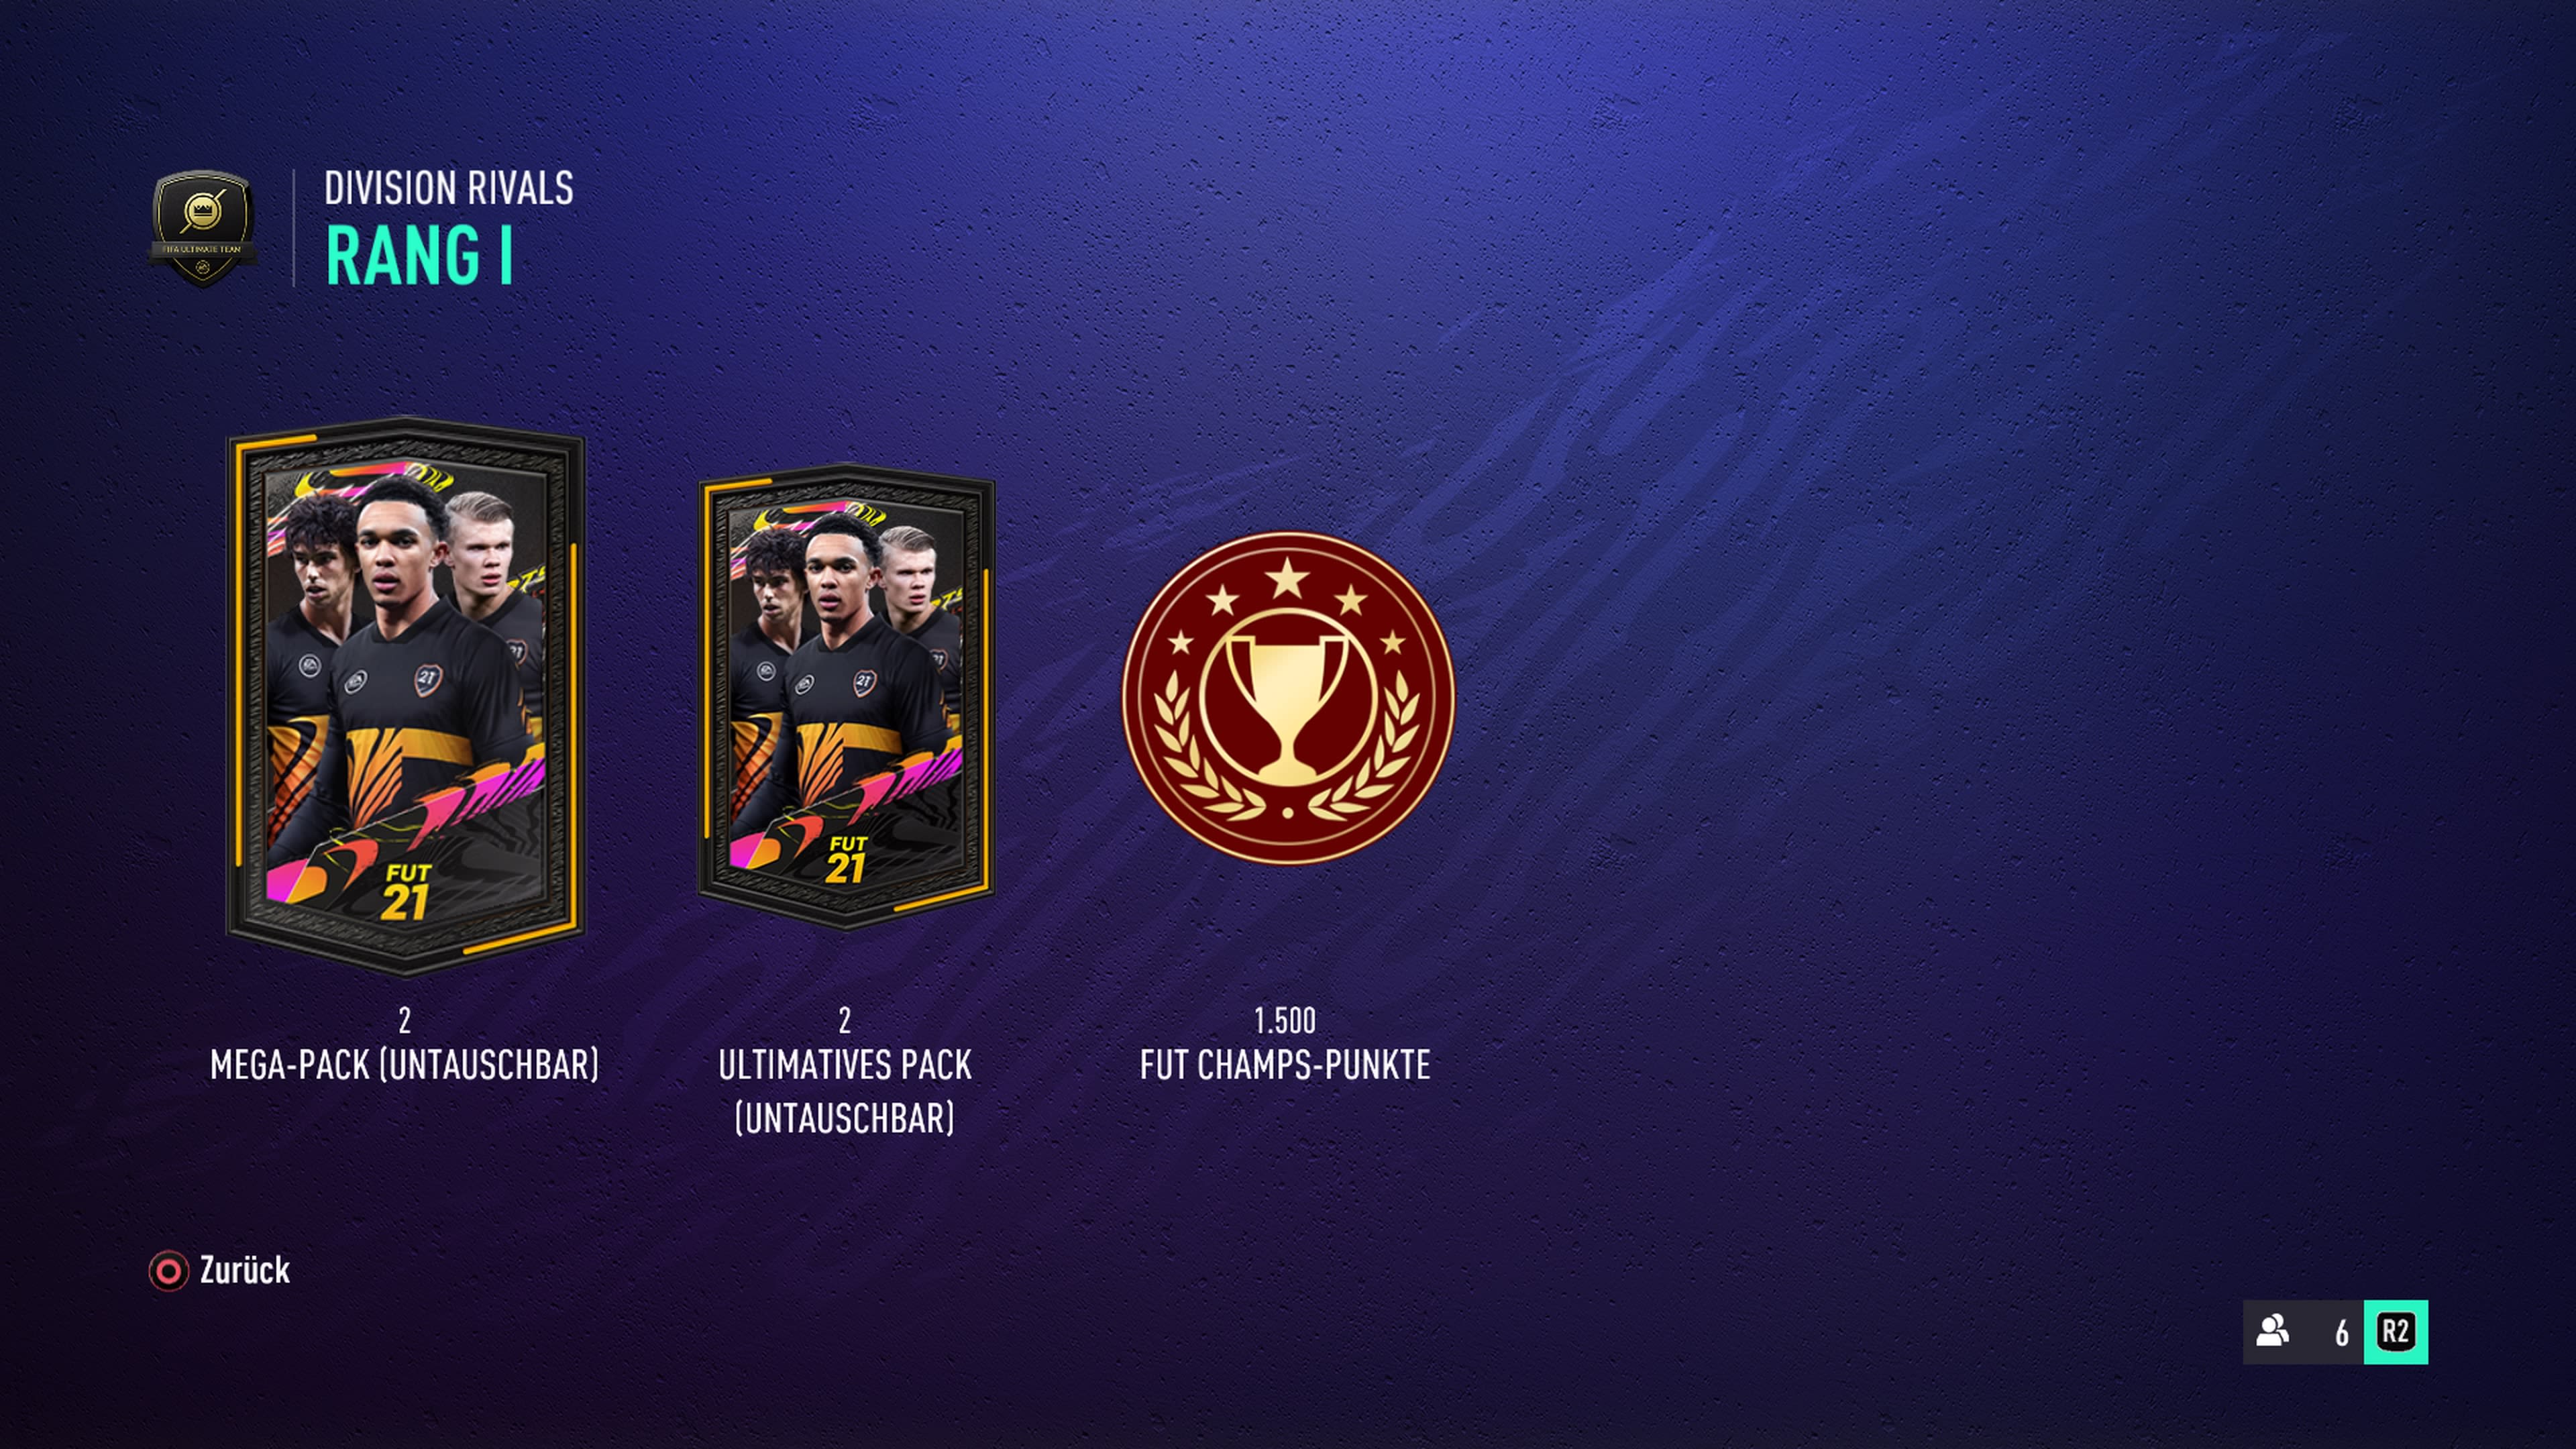Open the friends list people icon
The width and height of the screenshot is (2576, 1449).
click(2273, 1331)
